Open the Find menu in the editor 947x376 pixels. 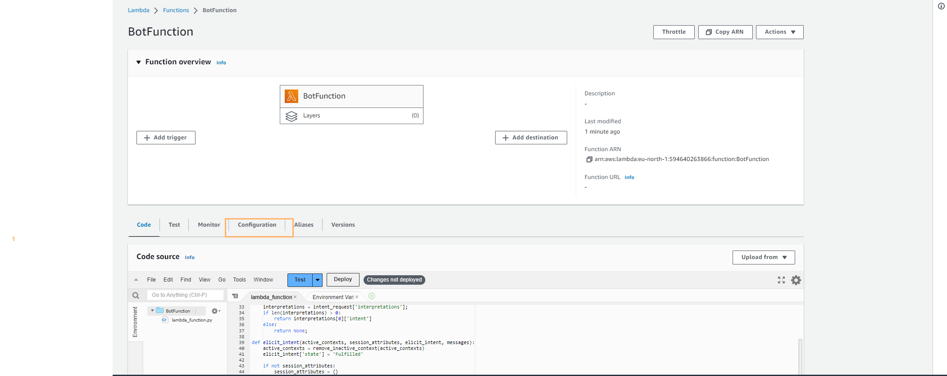pos(186,280)
